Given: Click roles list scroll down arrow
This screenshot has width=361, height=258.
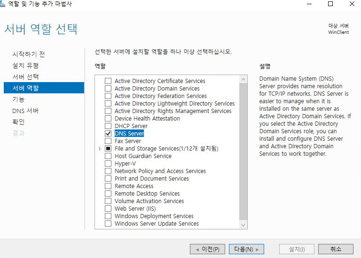Looking at the screenshot, I should (243, 225).
